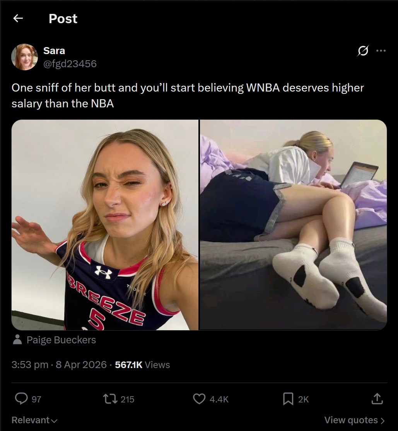Open the right laptop photo thumbnail
The image size is (398, 431).
tap(294, 225)
